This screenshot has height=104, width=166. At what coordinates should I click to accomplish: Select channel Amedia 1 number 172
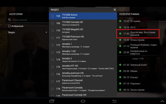83,45
